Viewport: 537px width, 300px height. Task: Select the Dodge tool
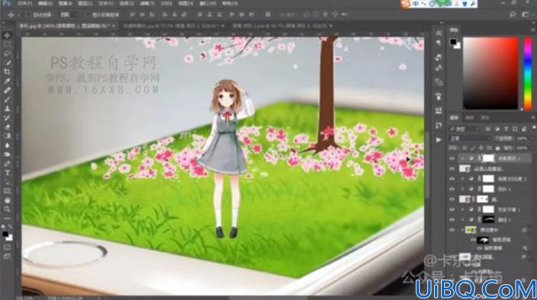coord(7,155)
